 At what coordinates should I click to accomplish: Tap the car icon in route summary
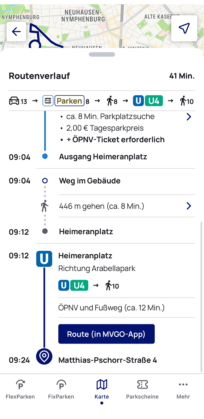tap(14, 101)
